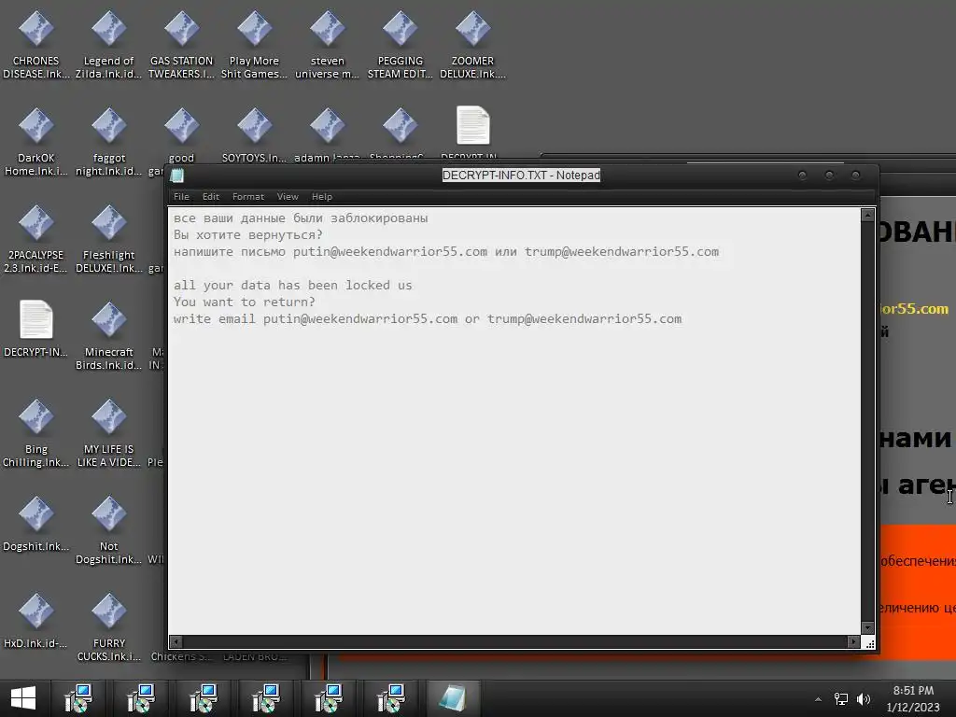Click the Notepad horizontal scrollbar right arrow

(x=853, y=642)
